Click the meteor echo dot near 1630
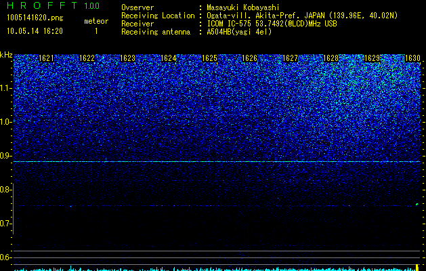Screen dimensions: 426x271 coord(417,204)
